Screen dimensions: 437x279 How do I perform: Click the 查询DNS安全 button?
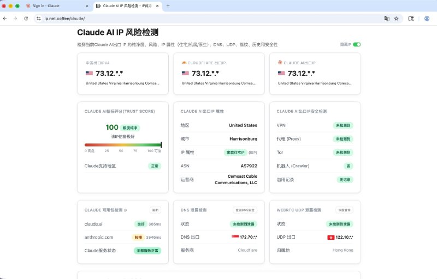tap(245, 210)
